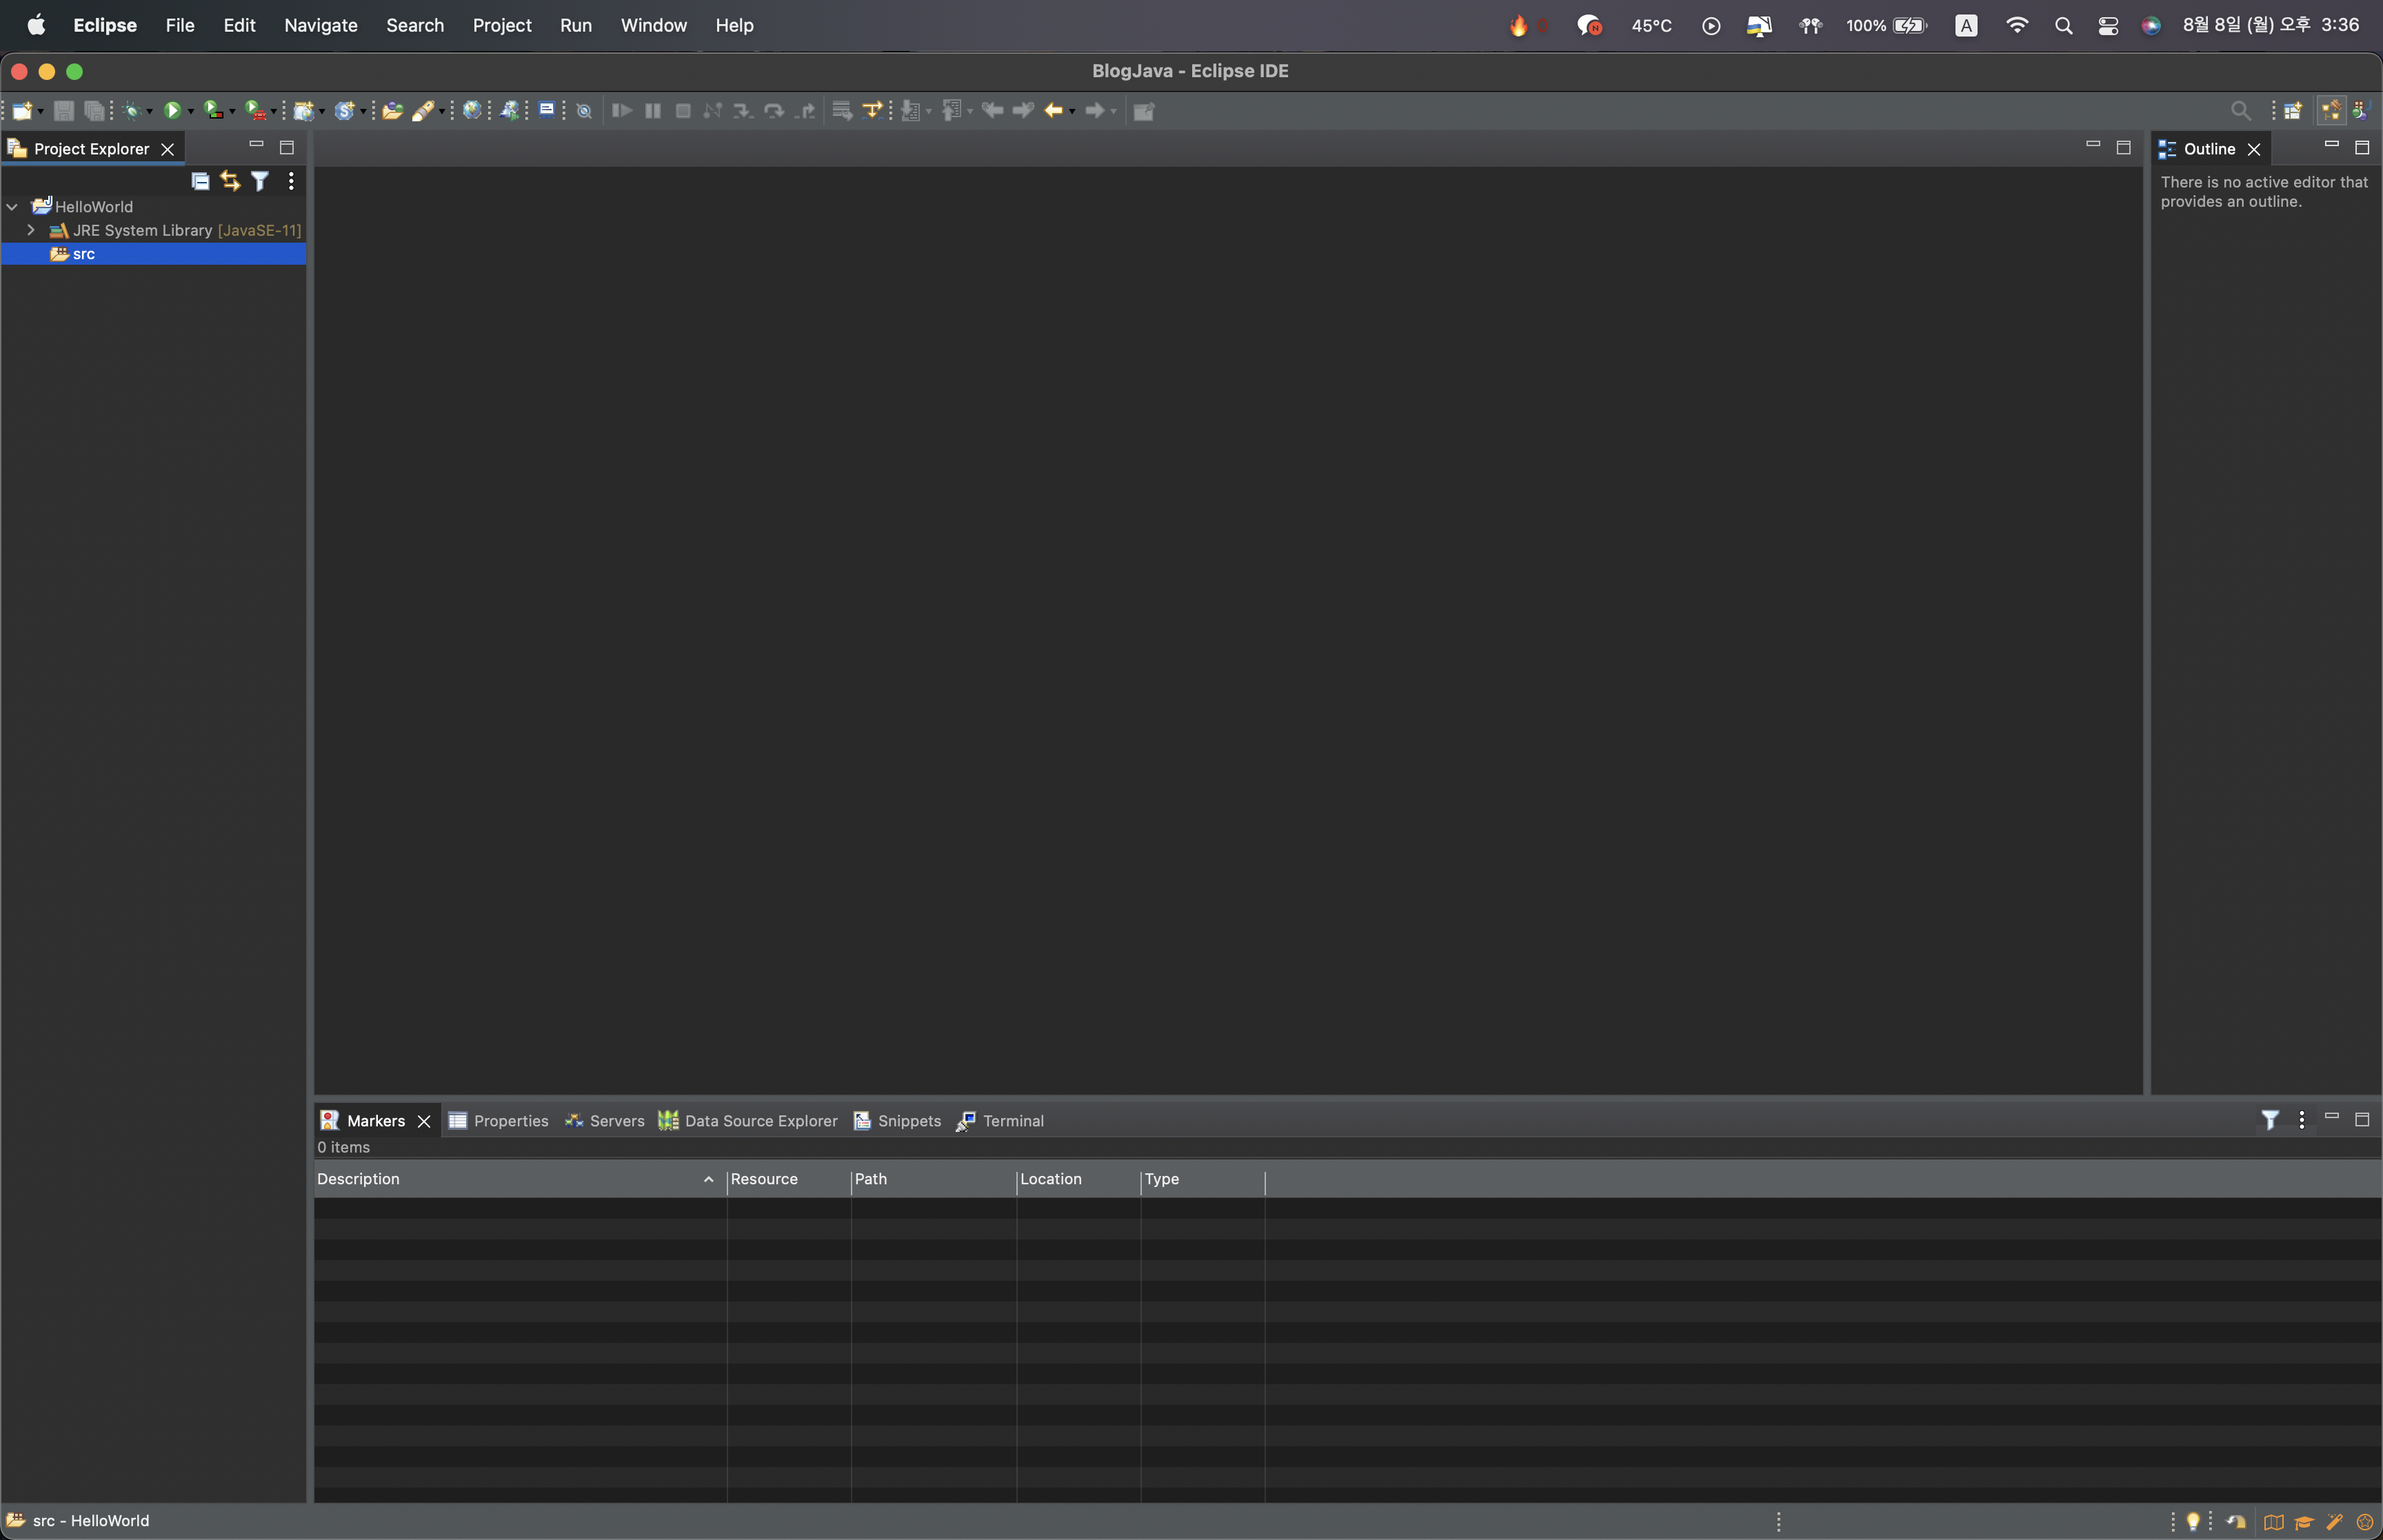The width and height of the screenshot is (2383, 1540).
Task: Open the Window menu
Action: click(653, 25)
